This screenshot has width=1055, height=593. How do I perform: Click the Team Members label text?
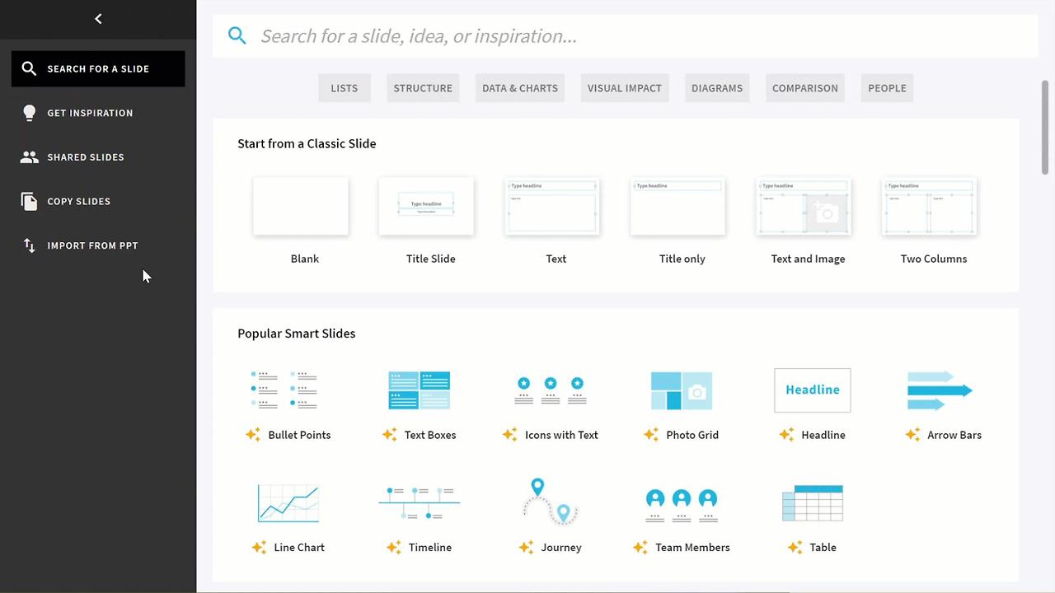click(x=692, y=547)
